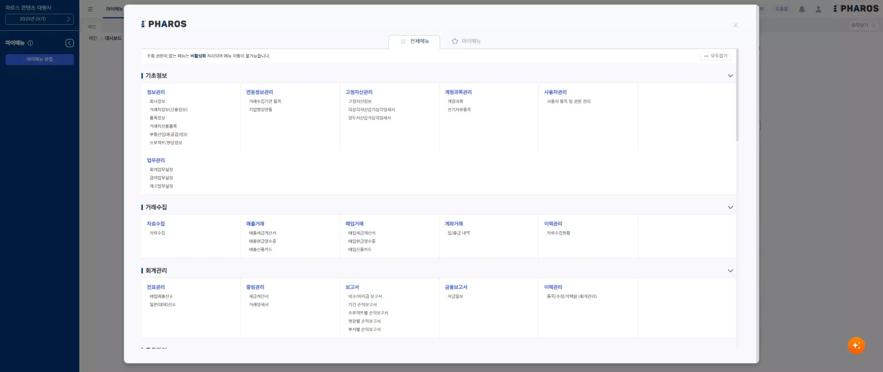Collapse the 회계관리 section chevron
883x372 pixels.
point(730,271)
